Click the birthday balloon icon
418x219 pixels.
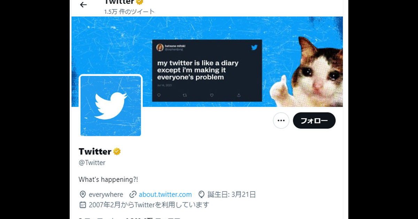point(201,194)
